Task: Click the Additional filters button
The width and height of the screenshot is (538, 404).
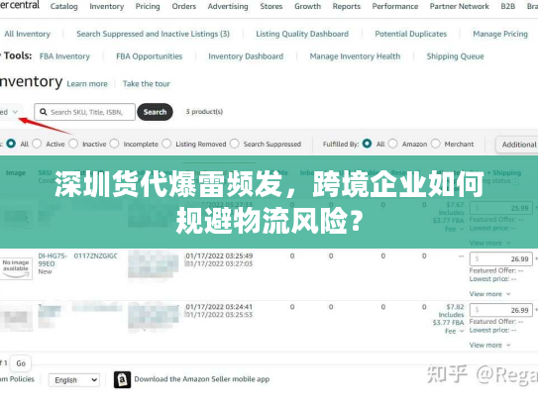Action: (x=517, y=145)
